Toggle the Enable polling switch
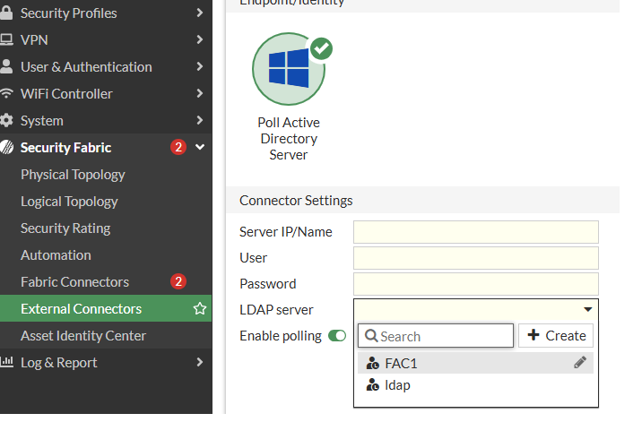 pyautogui.click(x=337, y=336)
